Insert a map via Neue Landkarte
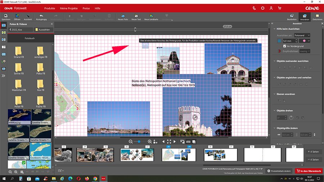 click(151, 16)
